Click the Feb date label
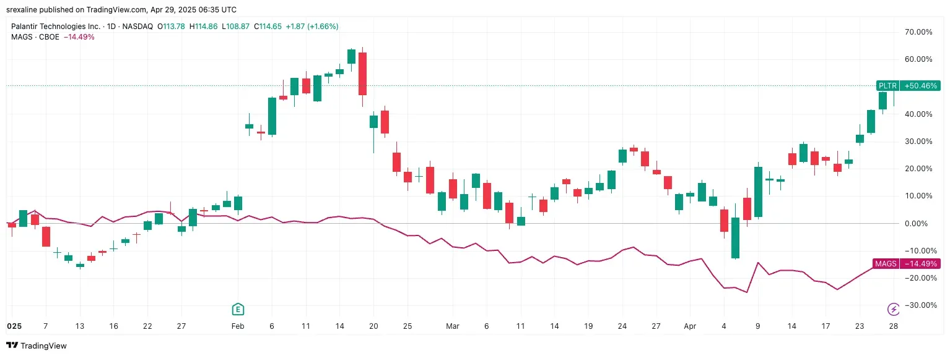The width and height of the screenshot is (950, 356). [x=237, y=325]
